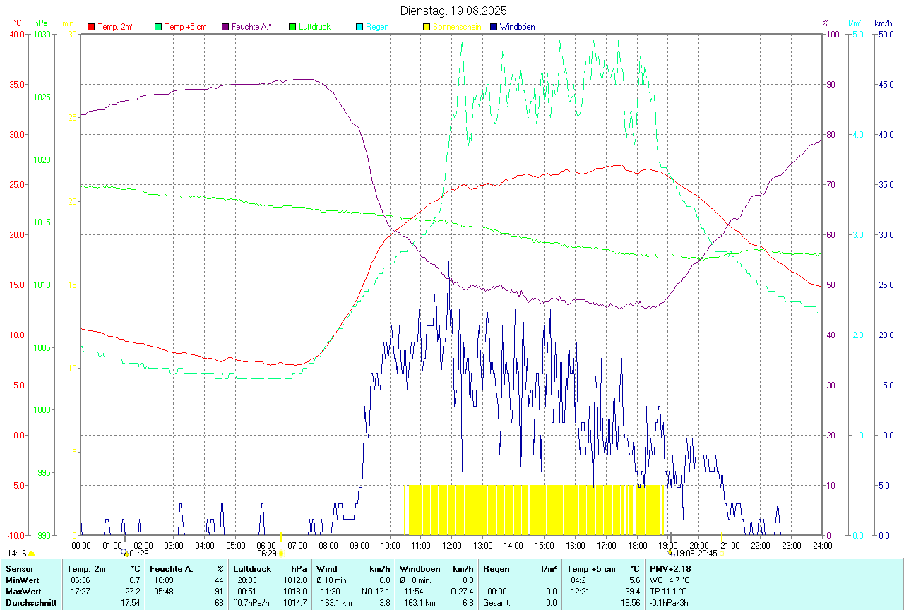Click the sunset marker near 20:45
904x610 pixels.
click(x=722, y=554)
